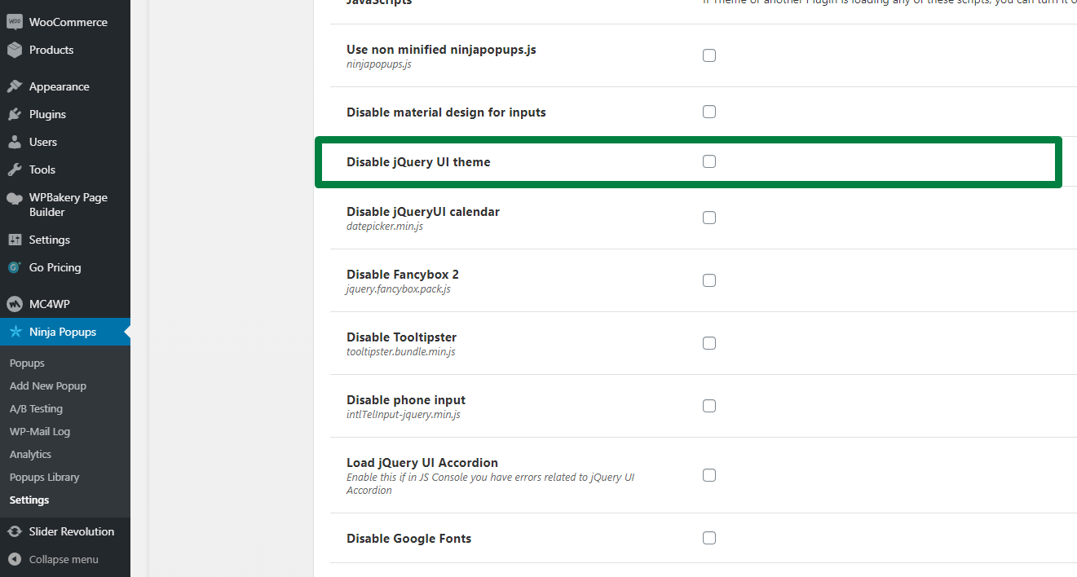This screenshot has height=577, width=1077.
Task: Open the MC4WP menu item
Action: (49, 304)
